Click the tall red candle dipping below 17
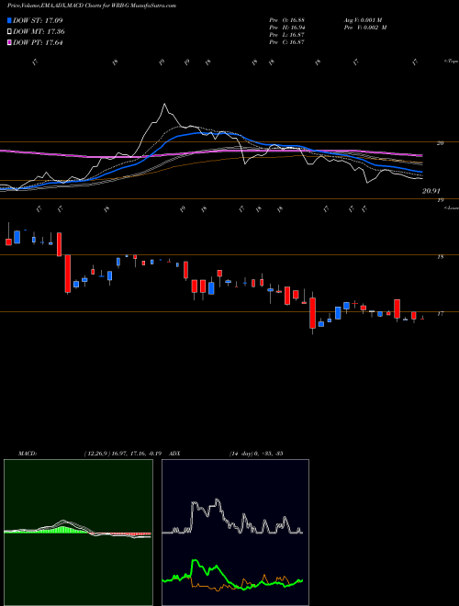Image resolution: width=459 pixels, height=606 pixels. 312,313
